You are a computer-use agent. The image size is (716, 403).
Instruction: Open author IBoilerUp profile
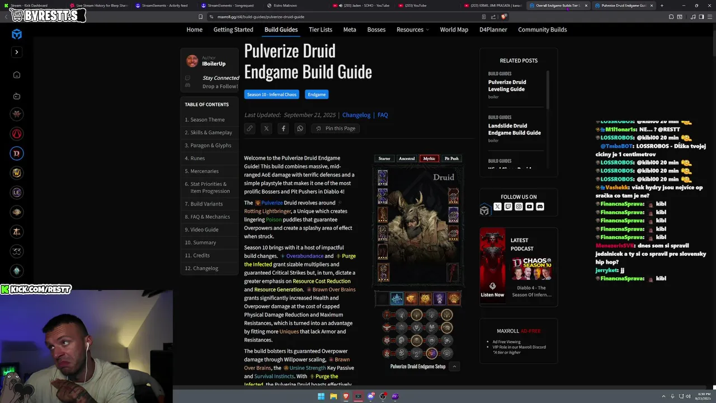pos(214,64)
